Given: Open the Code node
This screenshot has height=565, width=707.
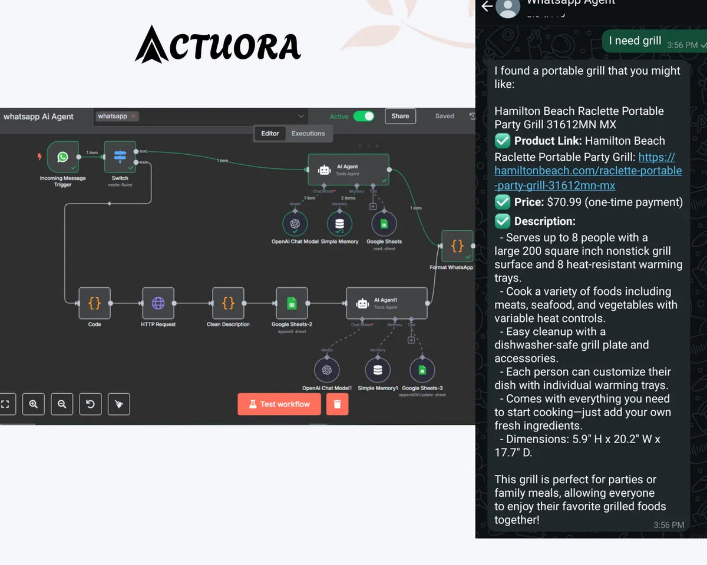Looking at the screenshot, I should click(94, 303).
